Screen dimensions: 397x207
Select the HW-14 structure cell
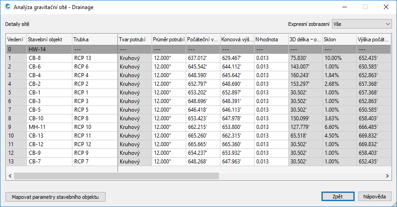click(49, 49)
